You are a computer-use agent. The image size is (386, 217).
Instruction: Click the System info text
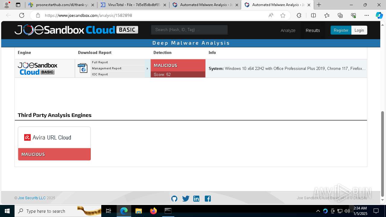point(287,68)
